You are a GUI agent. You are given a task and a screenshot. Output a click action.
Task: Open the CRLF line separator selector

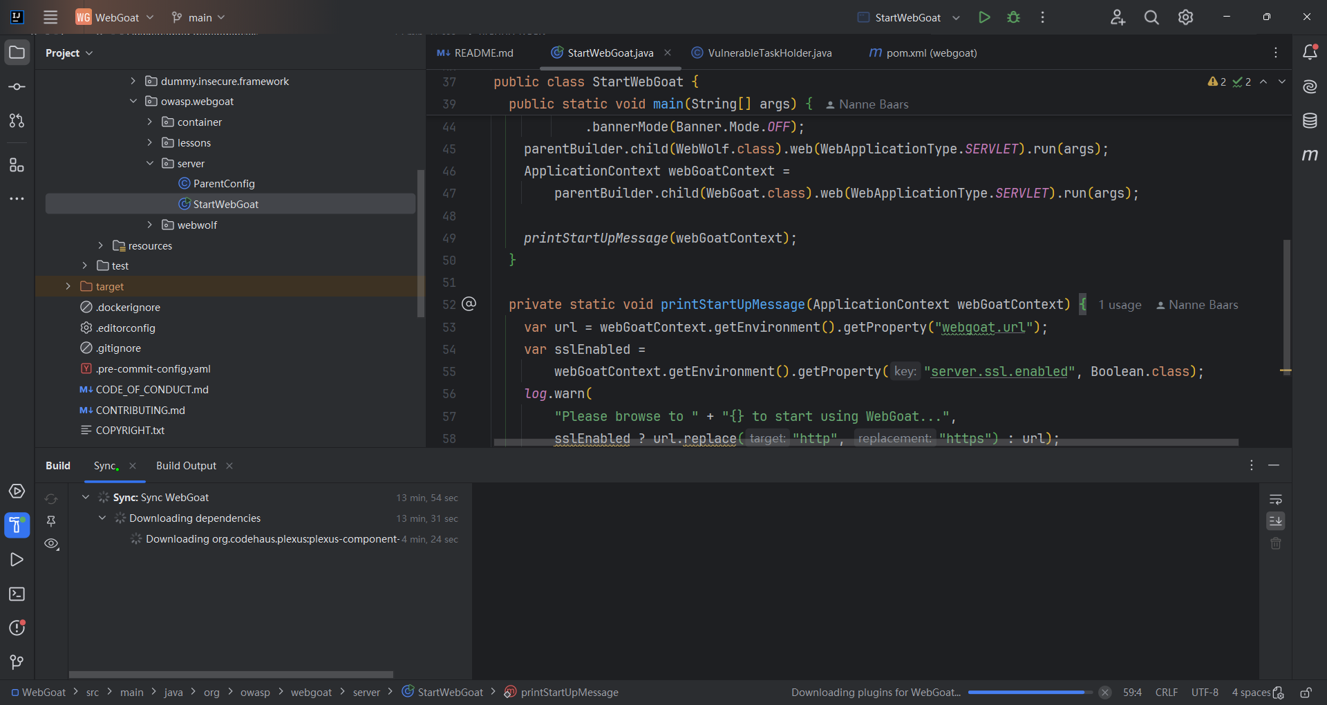[1166, 693]
